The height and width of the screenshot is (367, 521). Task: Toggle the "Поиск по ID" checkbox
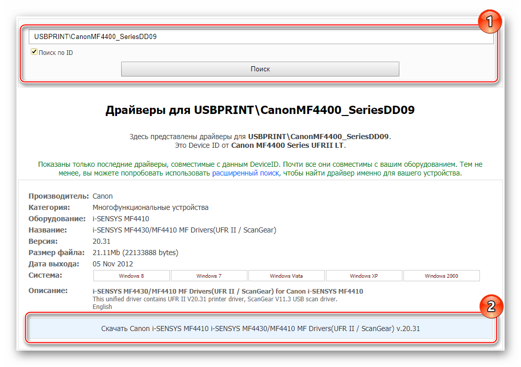click(x=34, y=52)
